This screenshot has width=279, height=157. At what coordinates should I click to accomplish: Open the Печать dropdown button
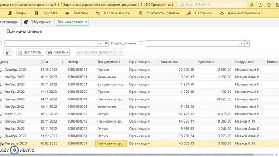point(58,52)
